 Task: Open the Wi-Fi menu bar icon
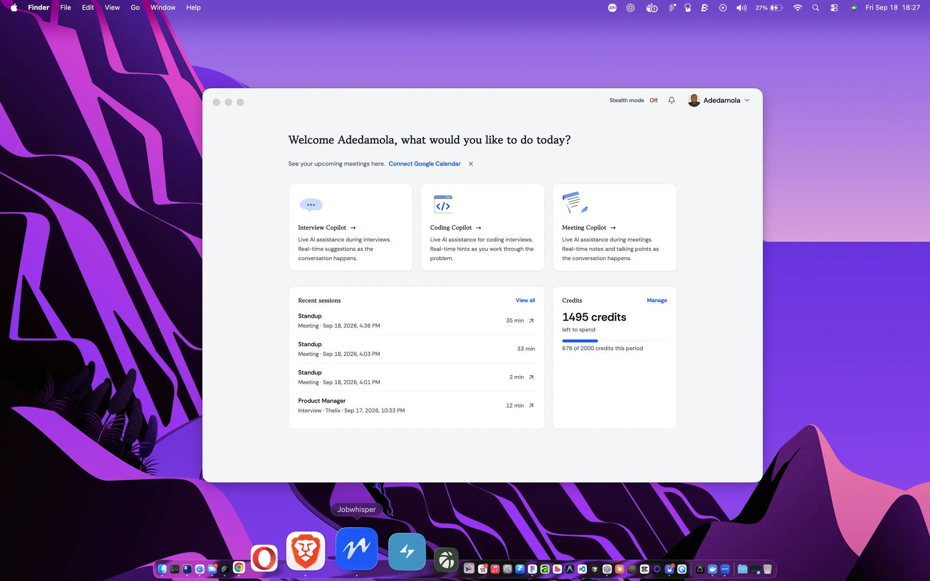(x=797, y=7)
